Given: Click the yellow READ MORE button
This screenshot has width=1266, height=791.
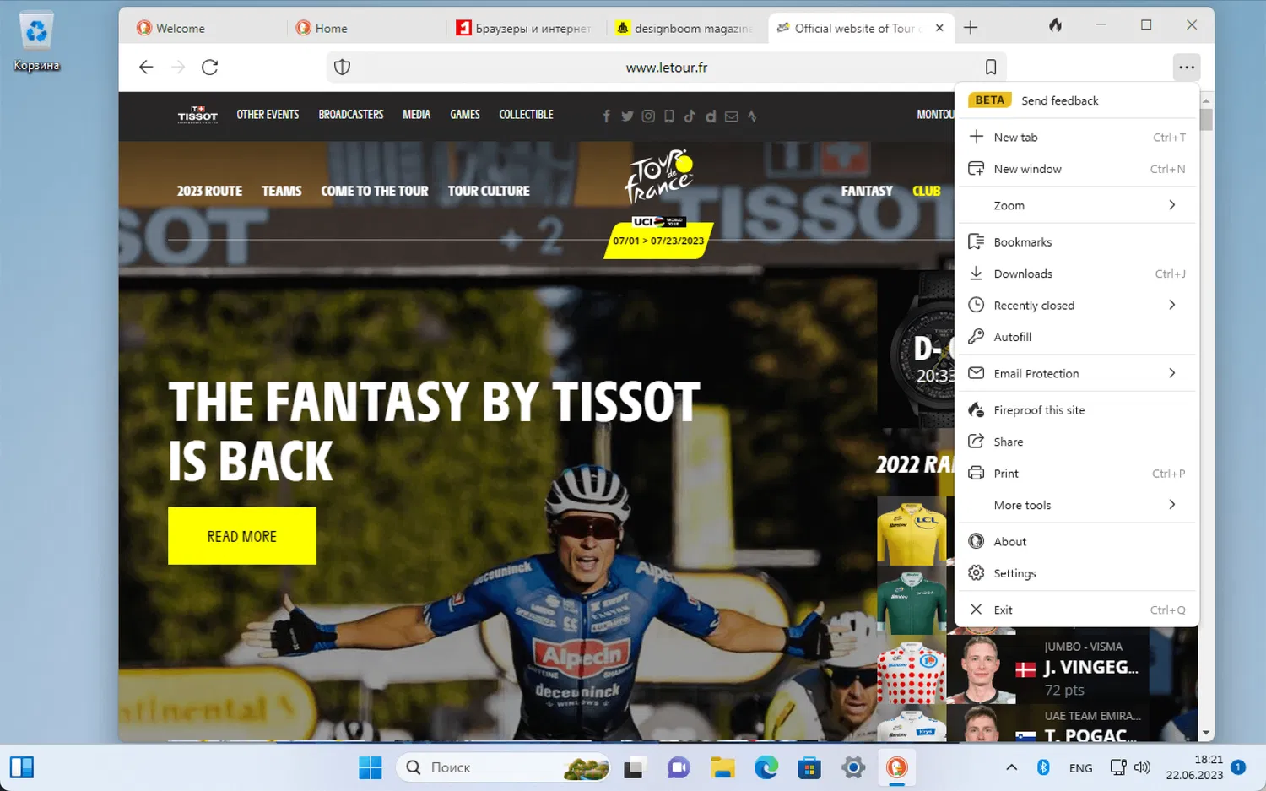Looking at the screenshot, I should [x=242, y=536].
